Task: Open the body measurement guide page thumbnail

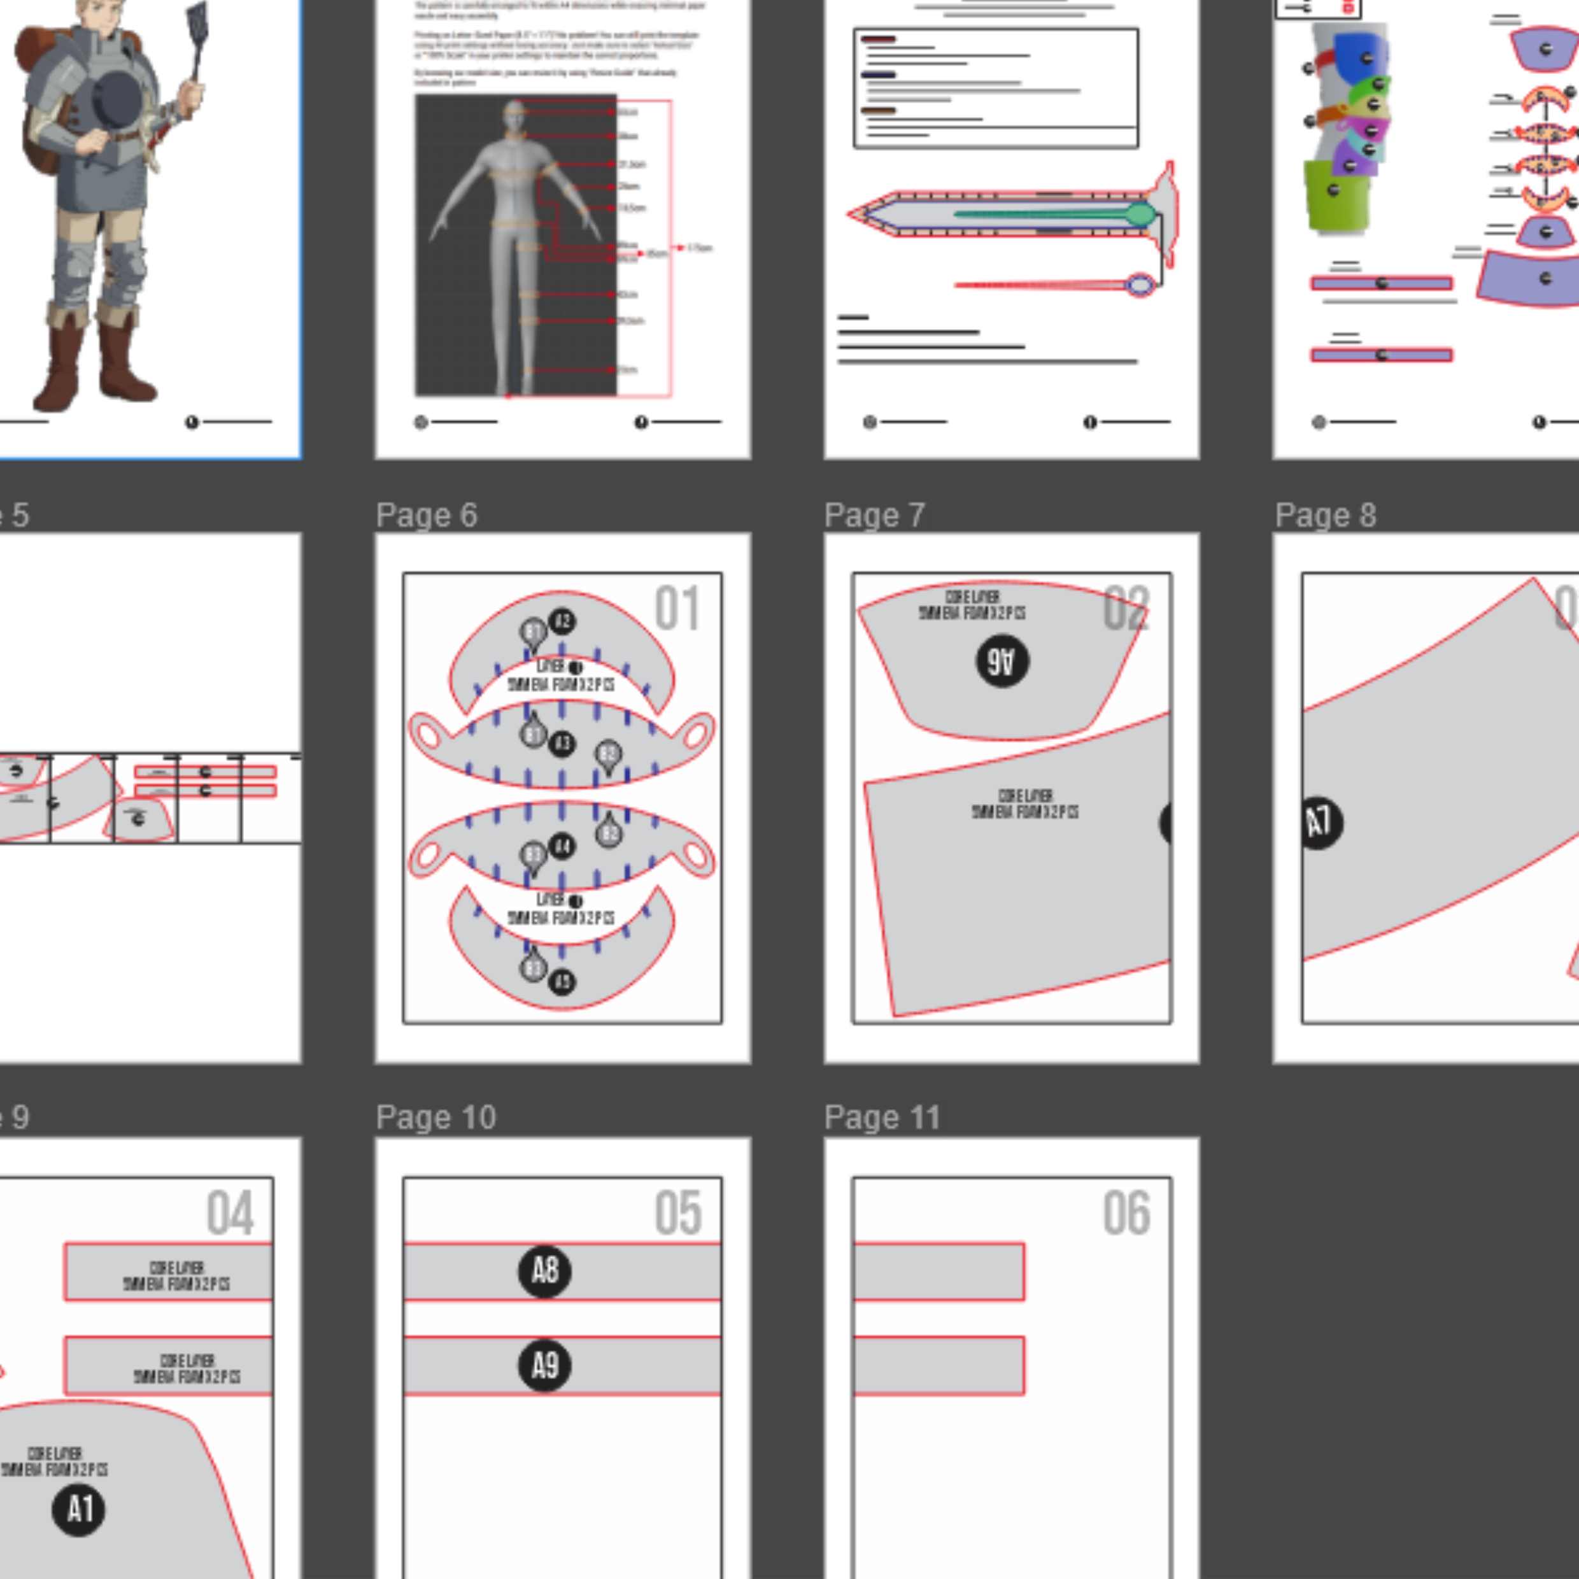Action: click(x=562, y=229)
